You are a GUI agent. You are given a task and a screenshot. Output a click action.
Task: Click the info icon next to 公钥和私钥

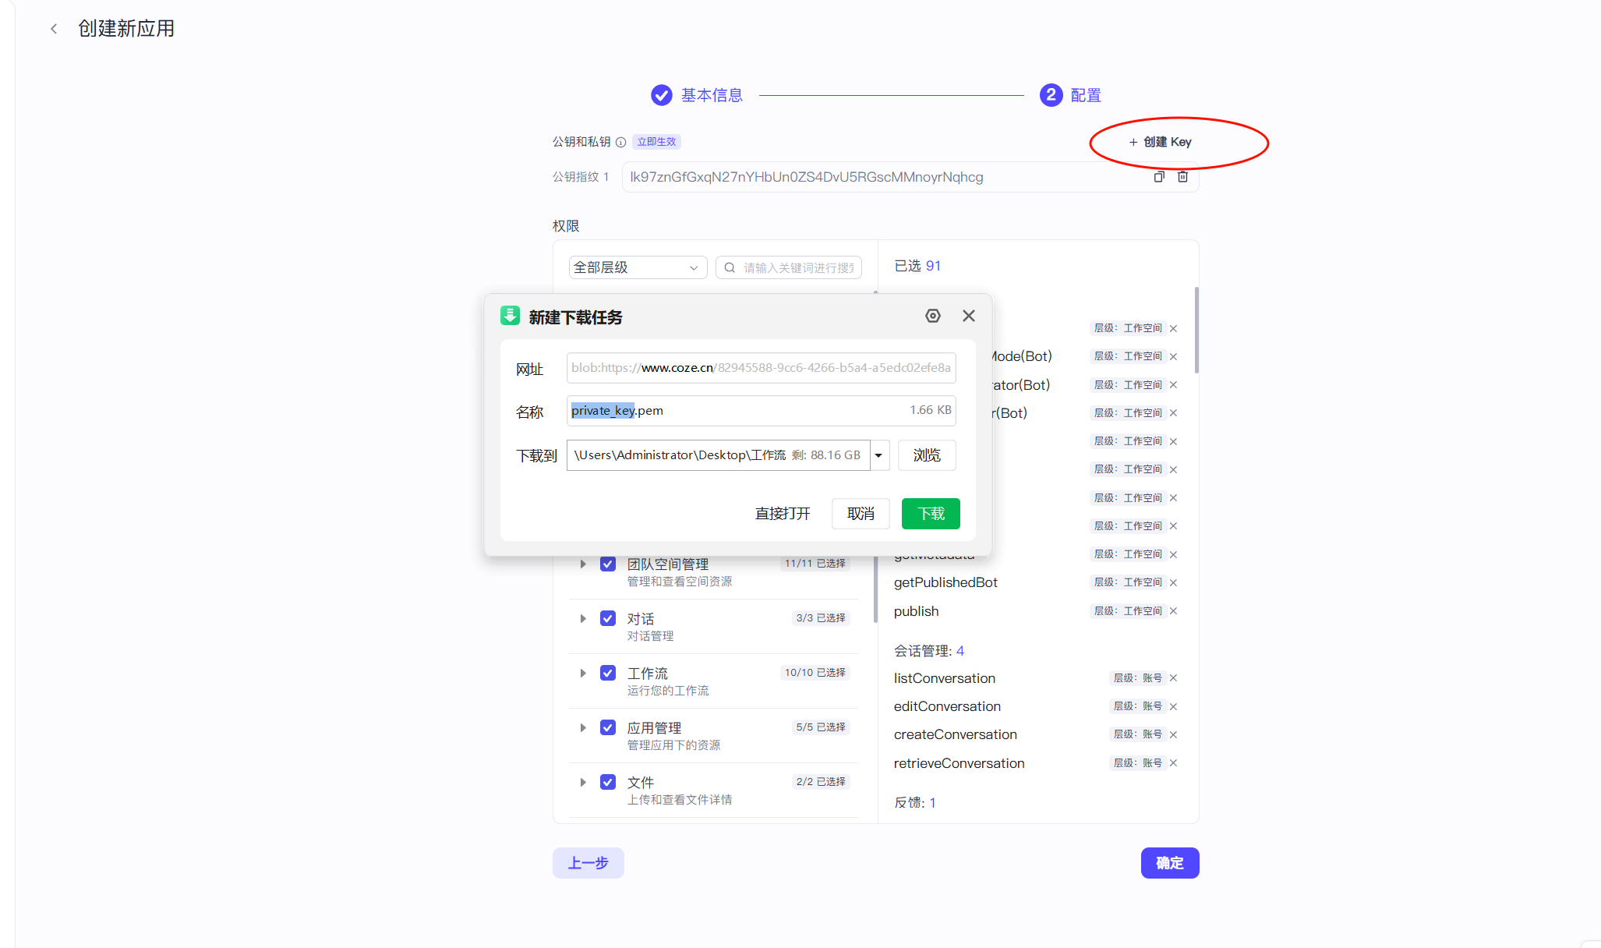620,142
